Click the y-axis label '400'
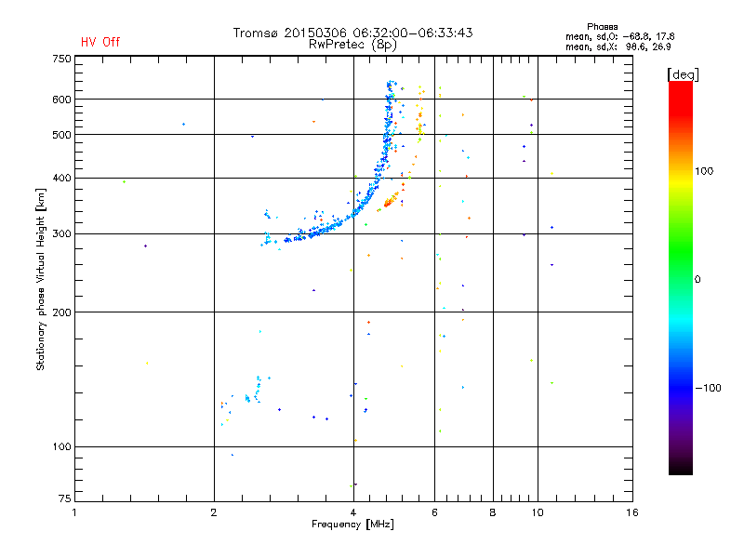The image size is (744, 558). pos(61,178)
